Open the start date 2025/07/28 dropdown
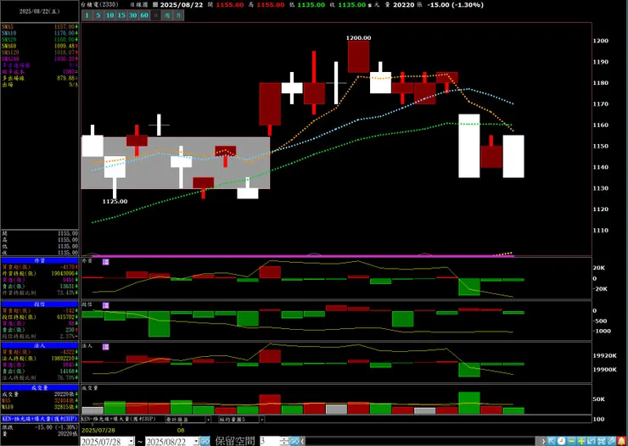This screenshot has width=628, height=446. (x=131, y=441)
